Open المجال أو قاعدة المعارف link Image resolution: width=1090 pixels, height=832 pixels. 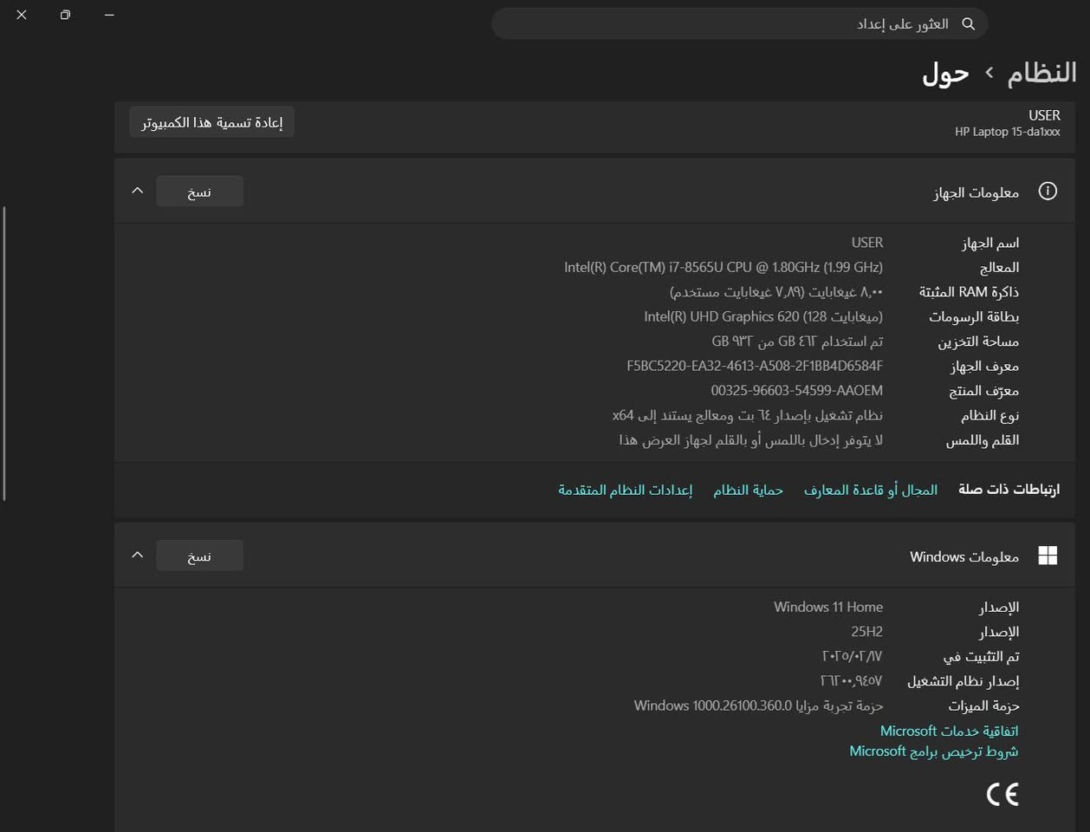[x=871, y=490]
